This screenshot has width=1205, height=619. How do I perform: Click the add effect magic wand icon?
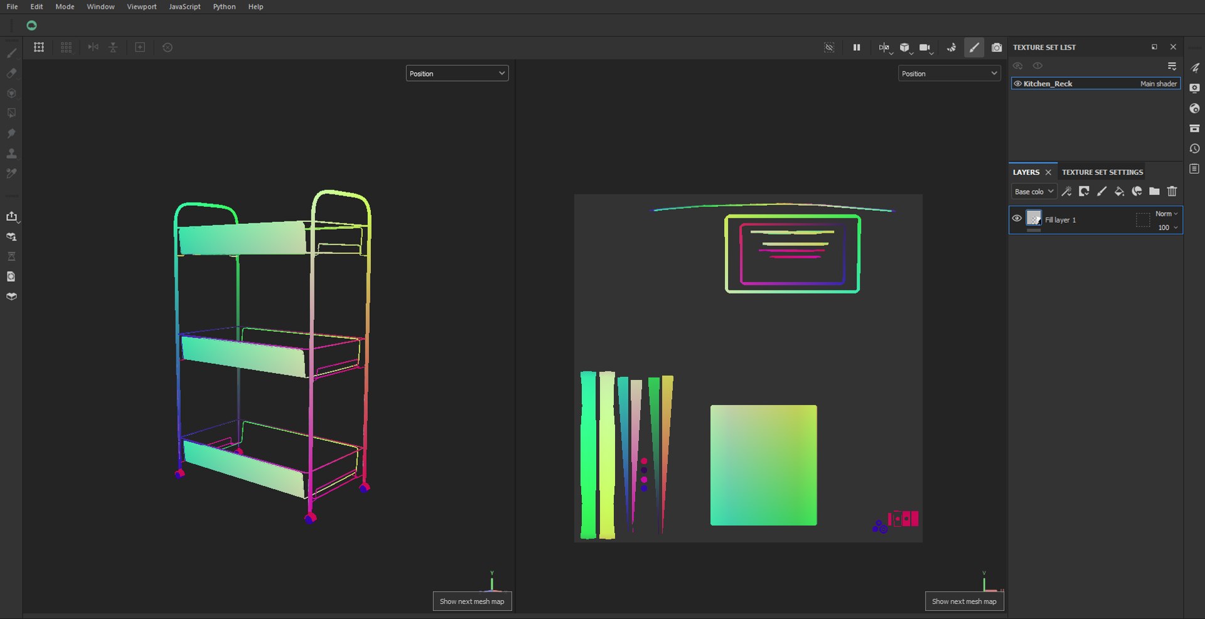[1066, 191]
